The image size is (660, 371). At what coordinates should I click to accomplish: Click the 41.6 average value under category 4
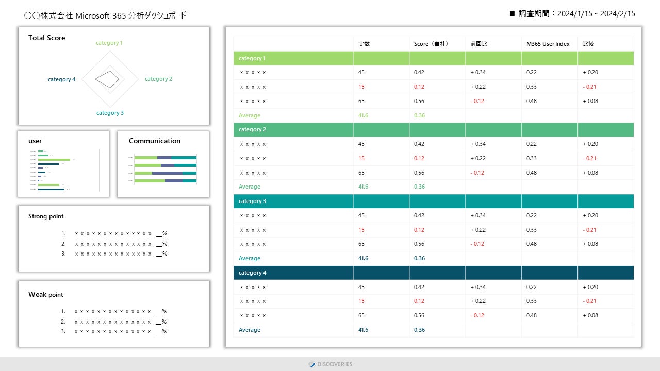[364, 330]
